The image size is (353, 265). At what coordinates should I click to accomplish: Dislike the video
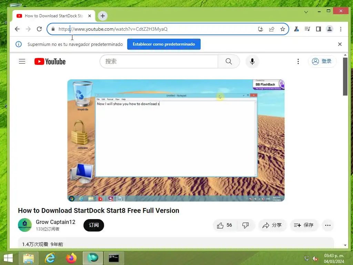[245, 225]
